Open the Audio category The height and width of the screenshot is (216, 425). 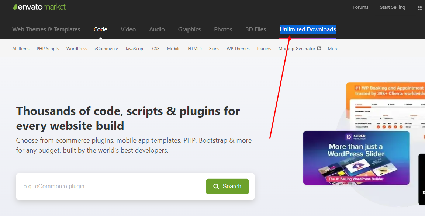157,29
